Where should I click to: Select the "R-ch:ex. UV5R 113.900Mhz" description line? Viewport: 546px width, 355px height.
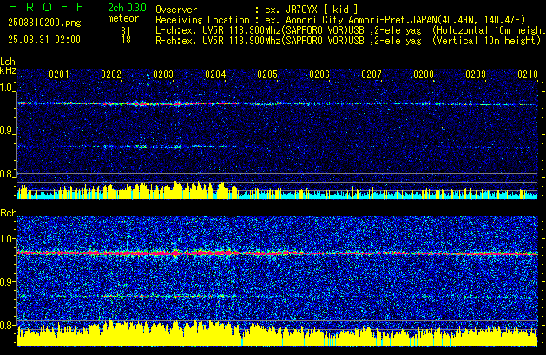point(348,41)
